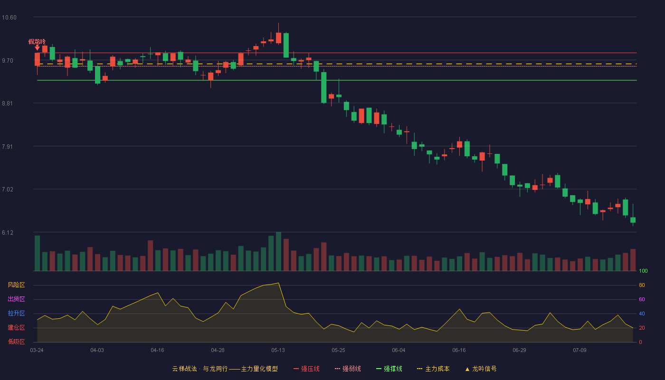Toggle the 强弱线 legend series text
The width and height of the screenshot is (665, 380).
(x=351, y=369)
